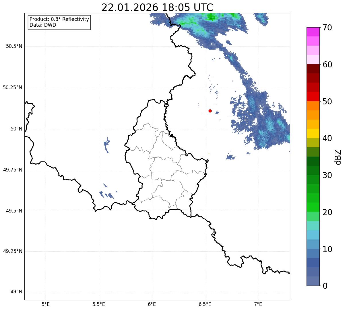Click the green high-reflectivity cell at top of map
This screenshot has width=345, height=310.
[x=211, y=17]
